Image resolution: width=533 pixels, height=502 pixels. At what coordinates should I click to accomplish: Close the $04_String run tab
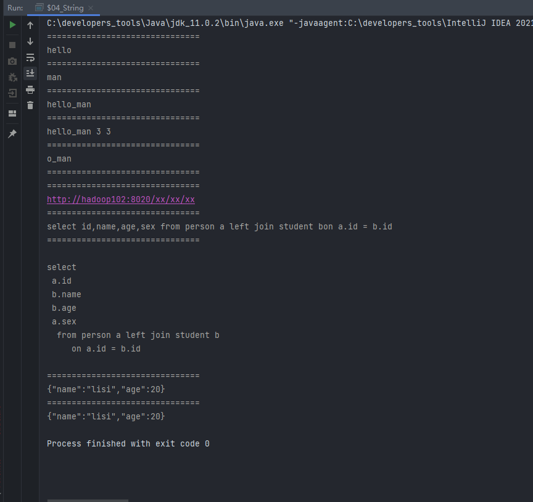pos(91,8)
